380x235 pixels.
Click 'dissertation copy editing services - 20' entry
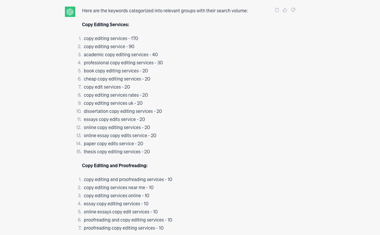pos(123,111)
